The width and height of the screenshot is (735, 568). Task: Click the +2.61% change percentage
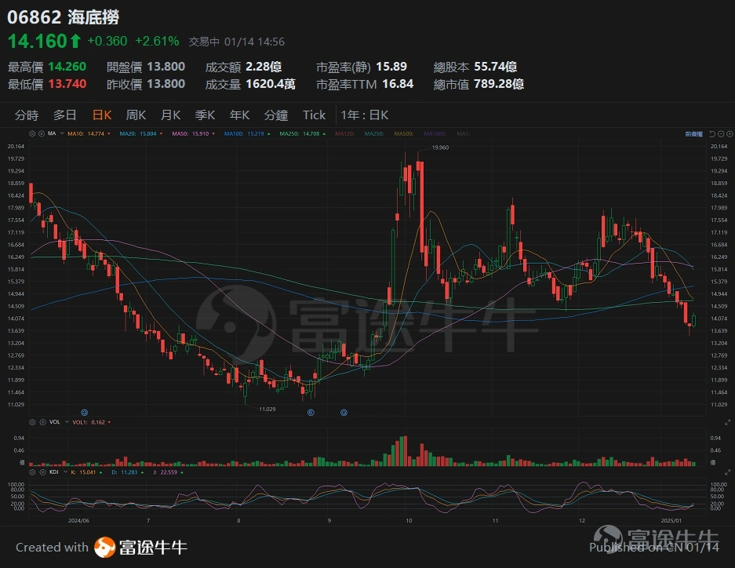[157, 42]
